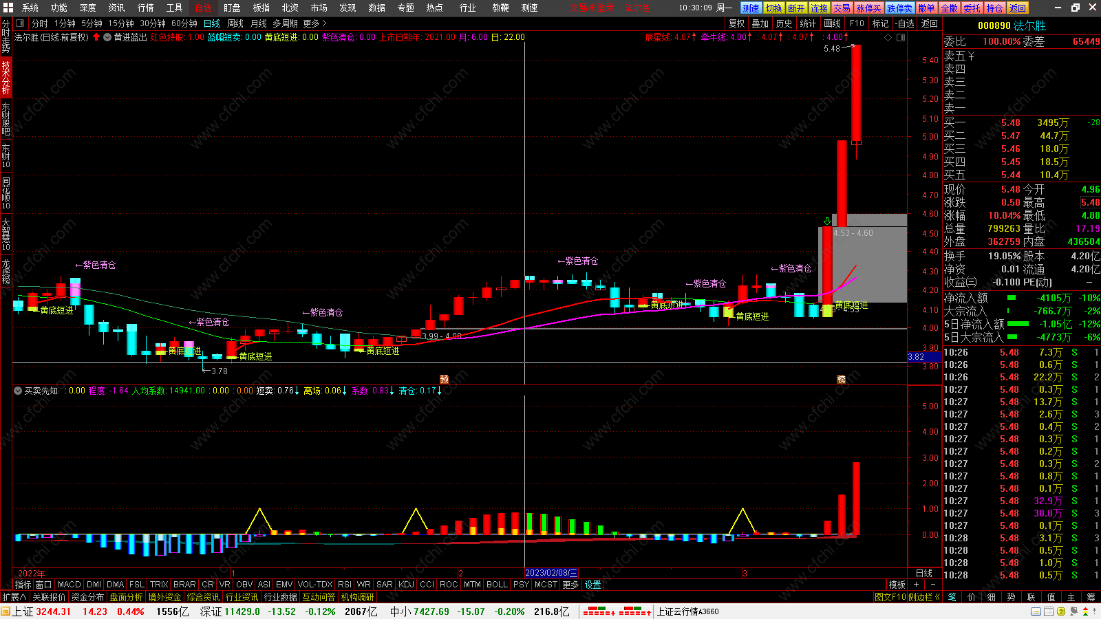Open the 画线 drawing tools
Viewport: 1101px width, 619px height.
[x=833, y=23]
